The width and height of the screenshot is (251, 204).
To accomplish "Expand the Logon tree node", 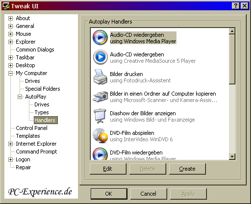I will click(10, 159).
